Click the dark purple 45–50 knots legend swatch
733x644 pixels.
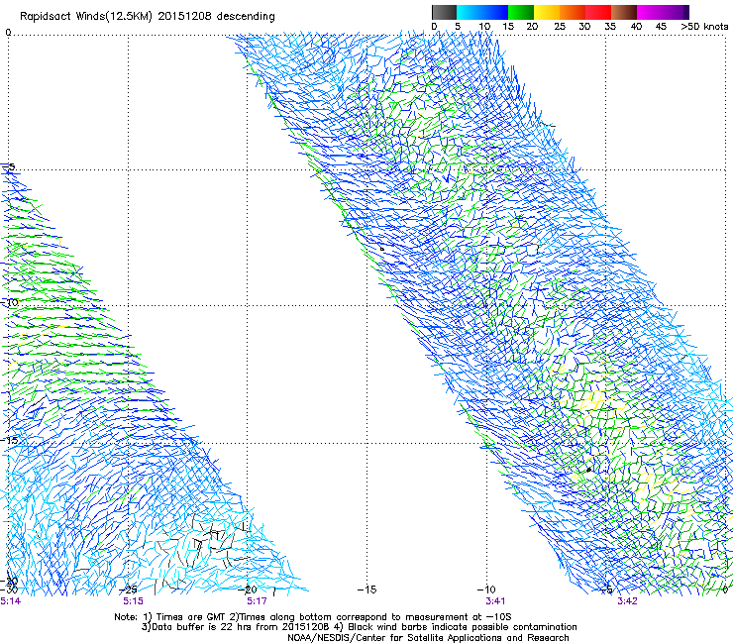click(x=676, y=12)
